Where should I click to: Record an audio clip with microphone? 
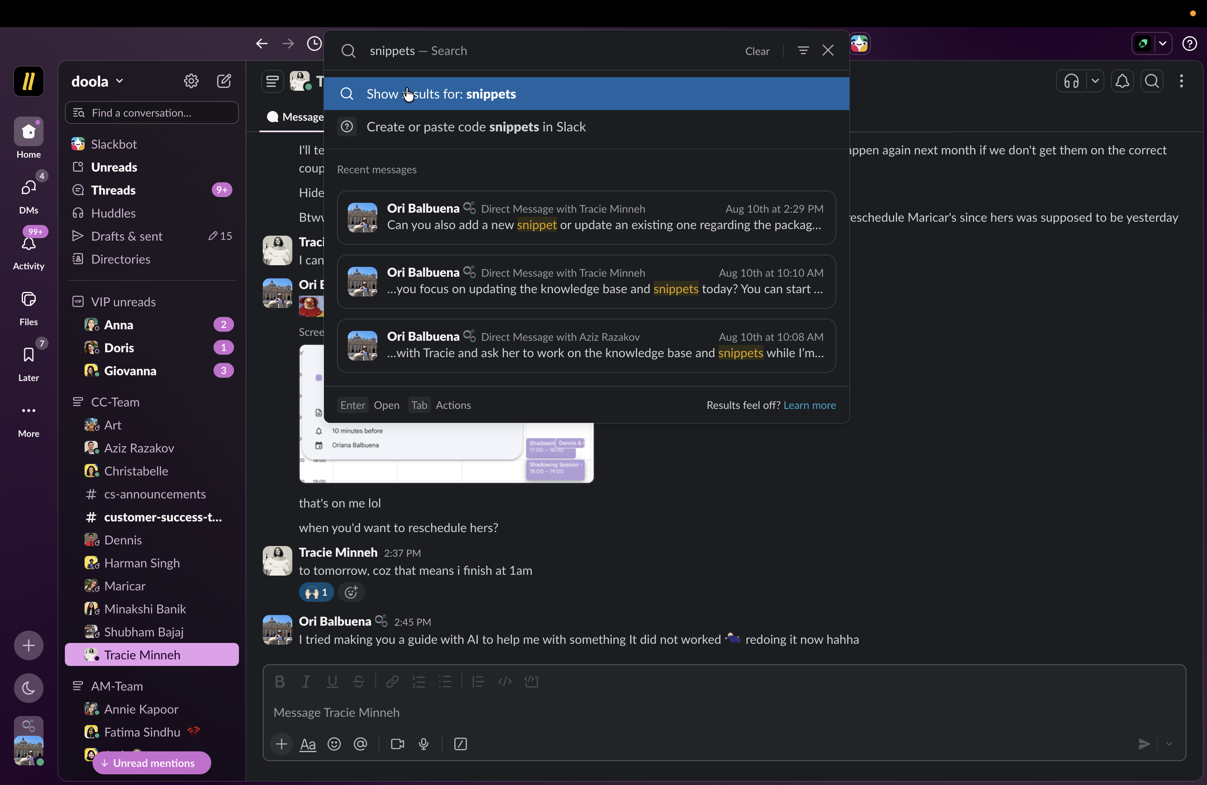pos(424,744)
